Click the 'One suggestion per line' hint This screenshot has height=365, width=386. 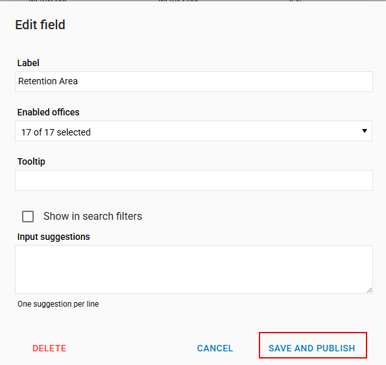58,304
